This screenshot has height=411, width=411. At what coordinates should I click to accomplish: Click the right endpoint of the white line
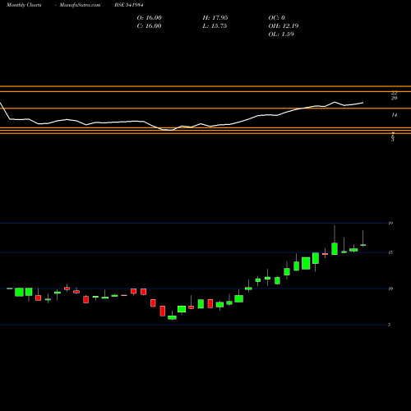click(363, 103)
